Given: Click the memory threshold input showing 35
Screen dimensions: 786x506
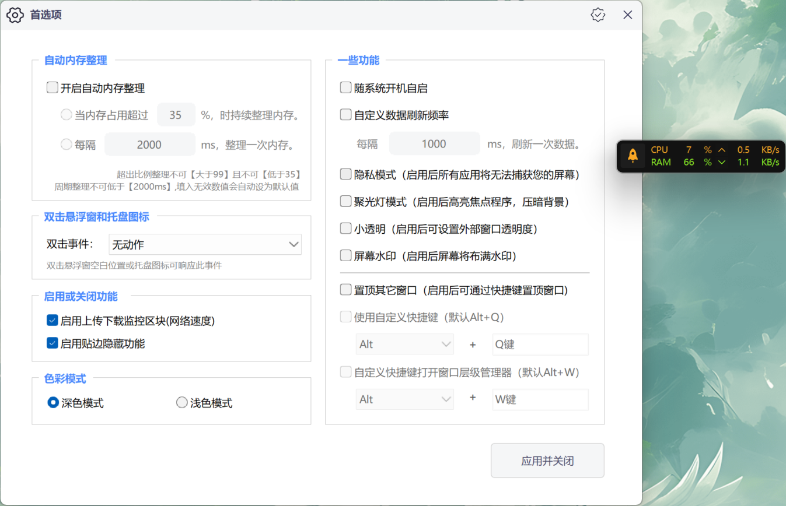Looking at the screenshot, I should (176, 114).
